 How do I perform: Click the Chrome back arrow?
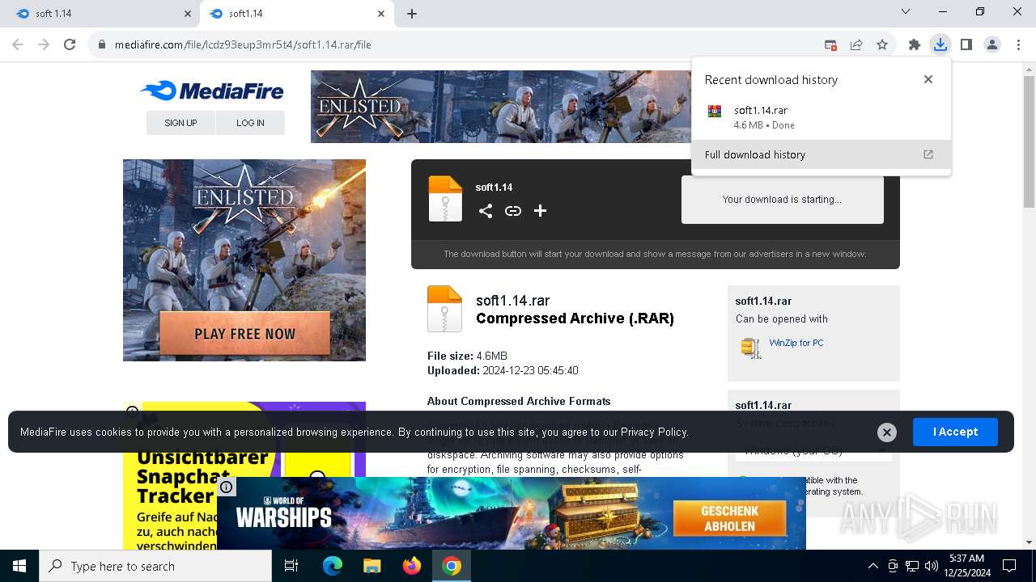tap(18, 44)
